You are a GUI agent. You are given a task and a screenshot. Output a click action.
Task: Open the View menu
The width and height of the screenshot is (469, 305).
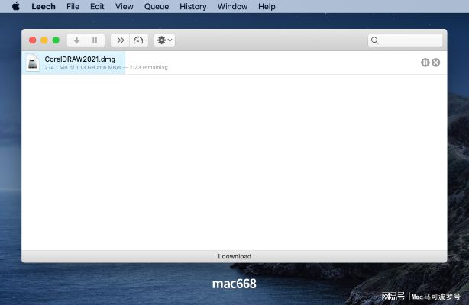[x=124, y=6]
